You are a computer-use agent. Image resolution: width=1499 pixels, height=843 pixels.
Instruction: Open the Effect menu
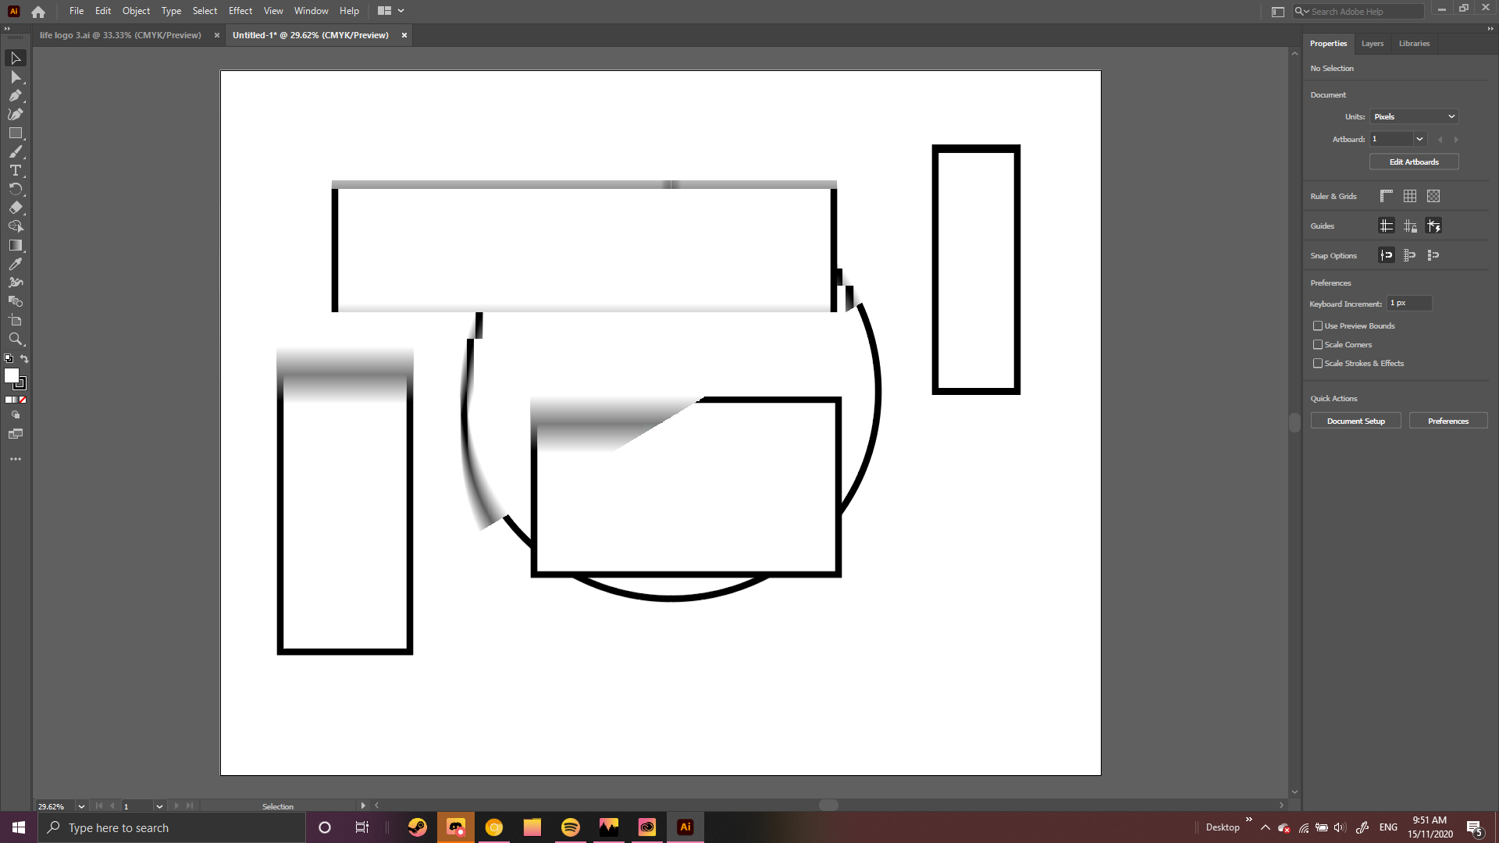240,10
